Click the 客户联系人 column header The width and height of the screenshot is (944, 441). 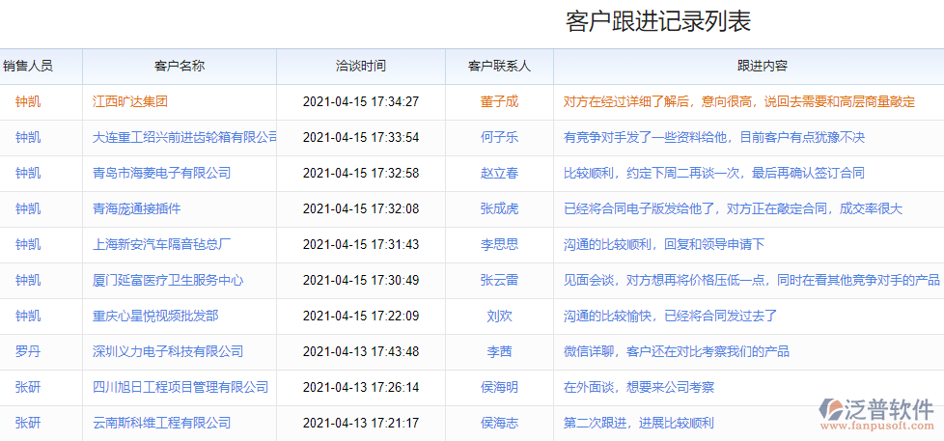coord(499,67)
